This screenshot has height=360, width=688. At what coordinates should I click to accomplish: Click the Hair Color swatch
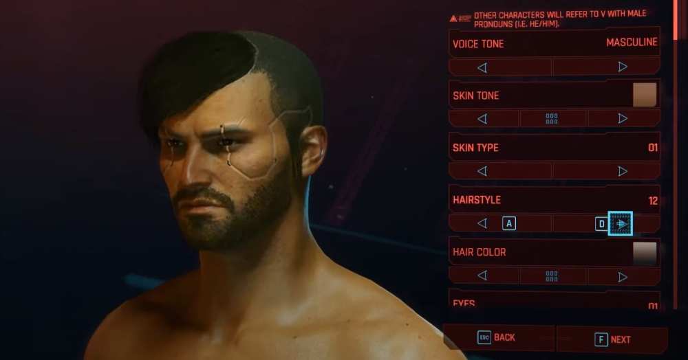click(x=645, y=253)
